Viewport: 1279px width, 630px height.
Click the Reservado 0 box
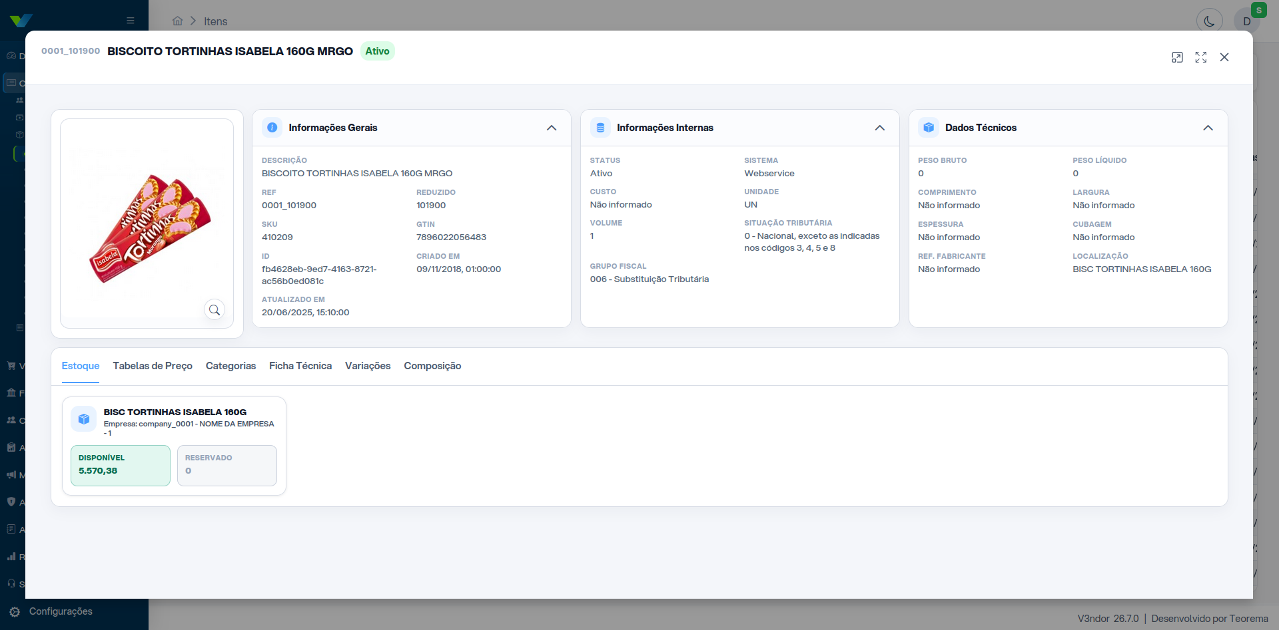point(227,465)
